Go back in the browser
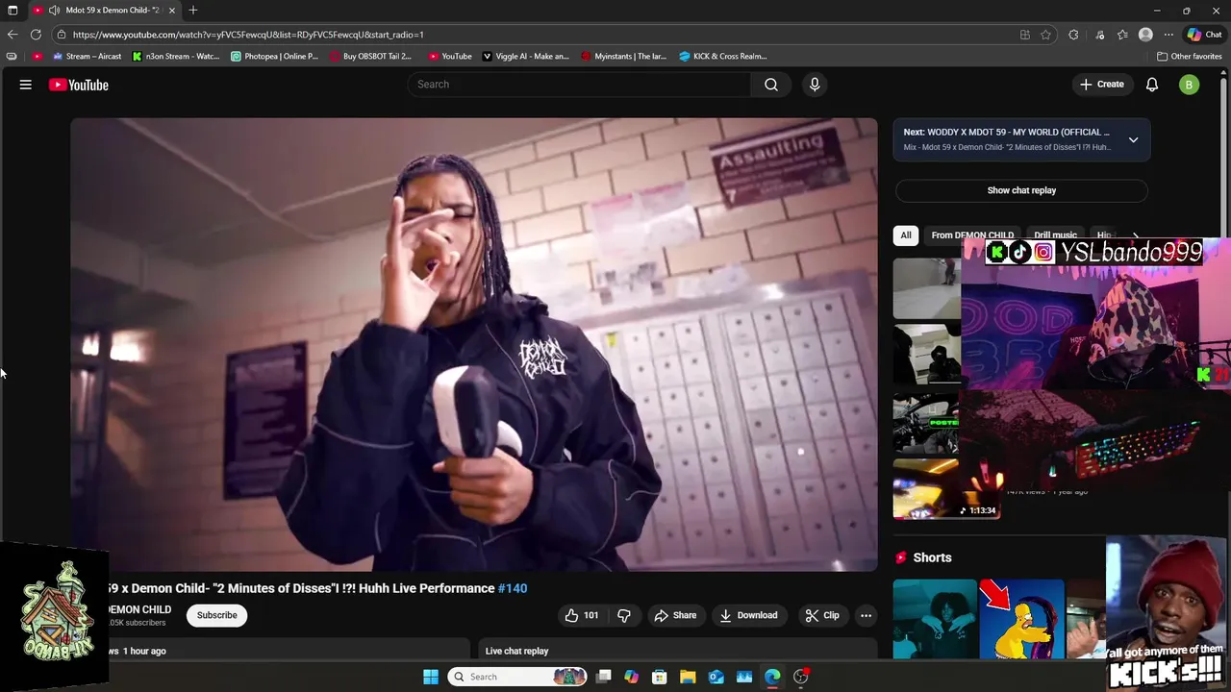The width and height of the screenshot is (1231, 692). tap(13, 35)
